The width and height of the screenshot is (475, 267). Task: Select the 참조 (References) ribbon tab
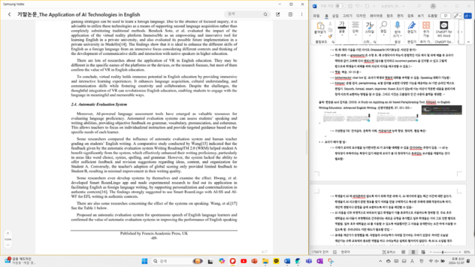389,16
